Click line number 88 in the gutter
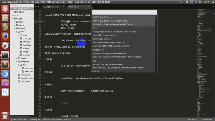This screenshot has height=121, width=215. coord(40,22)
